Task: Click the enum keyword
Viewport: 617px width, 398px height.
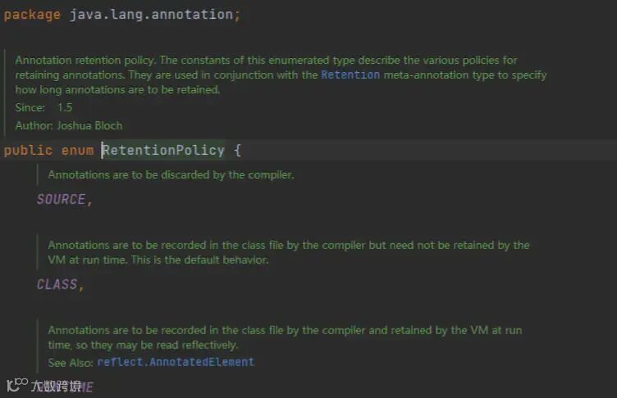Action: 77,150
